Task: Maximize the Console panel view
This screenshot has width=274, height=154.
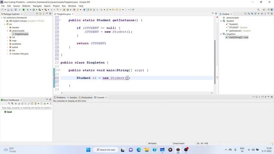Action: click(x=272, y=97)
